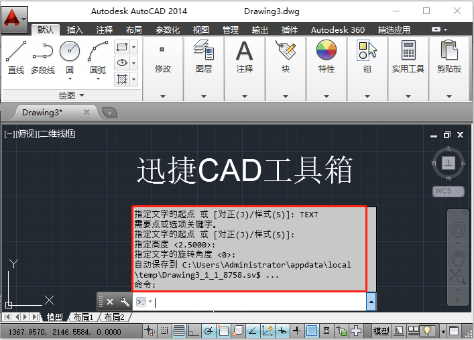
Task: Switch to the Autodesk 360 ribbon tab
Action: (338, 30)
